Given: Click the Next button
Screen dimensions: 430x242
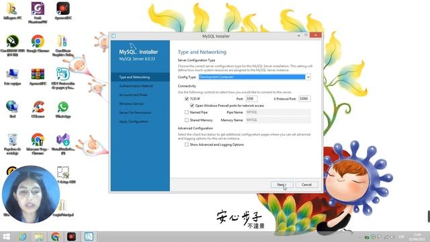Looking at the screenshot, I should 282,185.
